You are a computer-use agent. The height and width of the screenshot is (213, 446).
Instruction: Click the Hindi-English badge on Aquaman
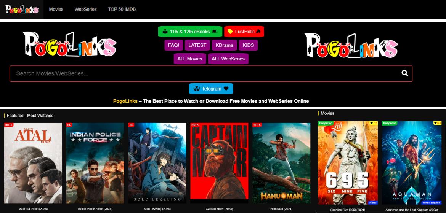click(x=432, y=203)
